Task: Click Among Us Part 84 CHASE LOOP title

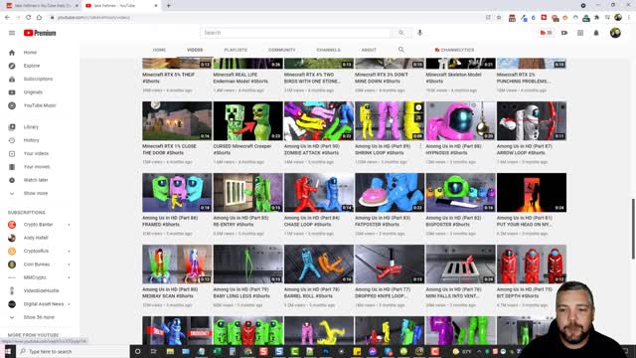Action: click(311, 221)
